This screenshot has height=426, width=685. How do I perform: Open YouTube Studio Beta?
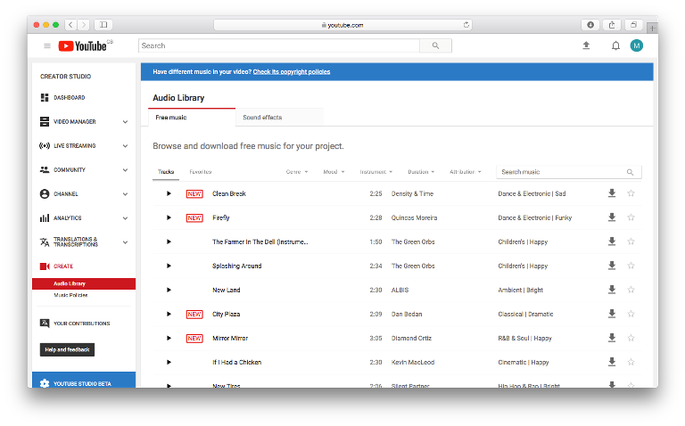[84, 380]
